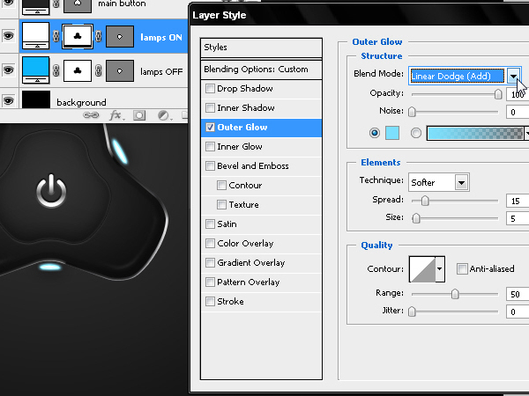Select the main button layer name
The width and height of the screenshot is (529, 396).
122,4
